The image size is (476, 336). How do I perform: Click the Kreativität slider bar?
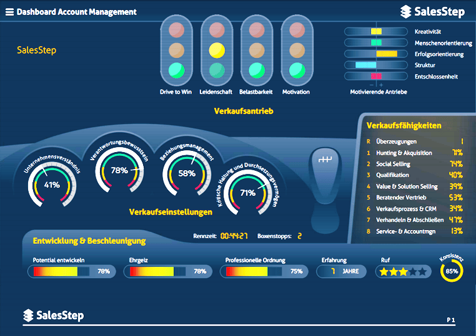pos(375,31)
